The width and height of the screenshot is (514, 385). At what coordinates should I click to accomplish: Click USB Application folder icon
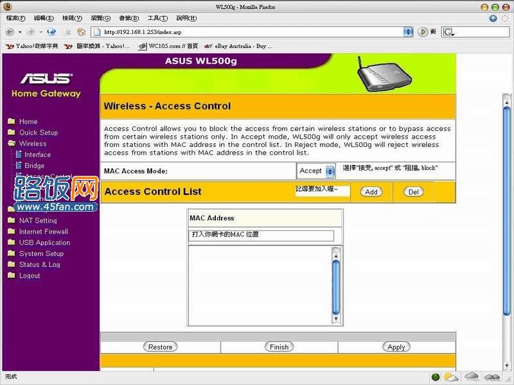pyautogui.click(x=11, y=243)
